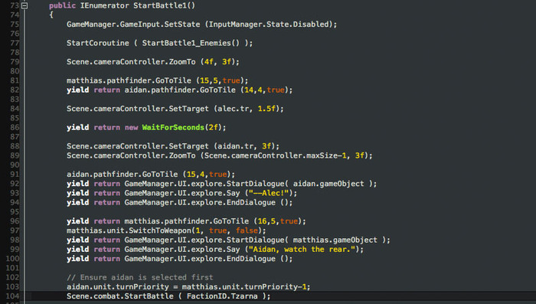Select line number 104 in the gutter
This screenshot has width=536, height=304.
[x=12, y=296]
